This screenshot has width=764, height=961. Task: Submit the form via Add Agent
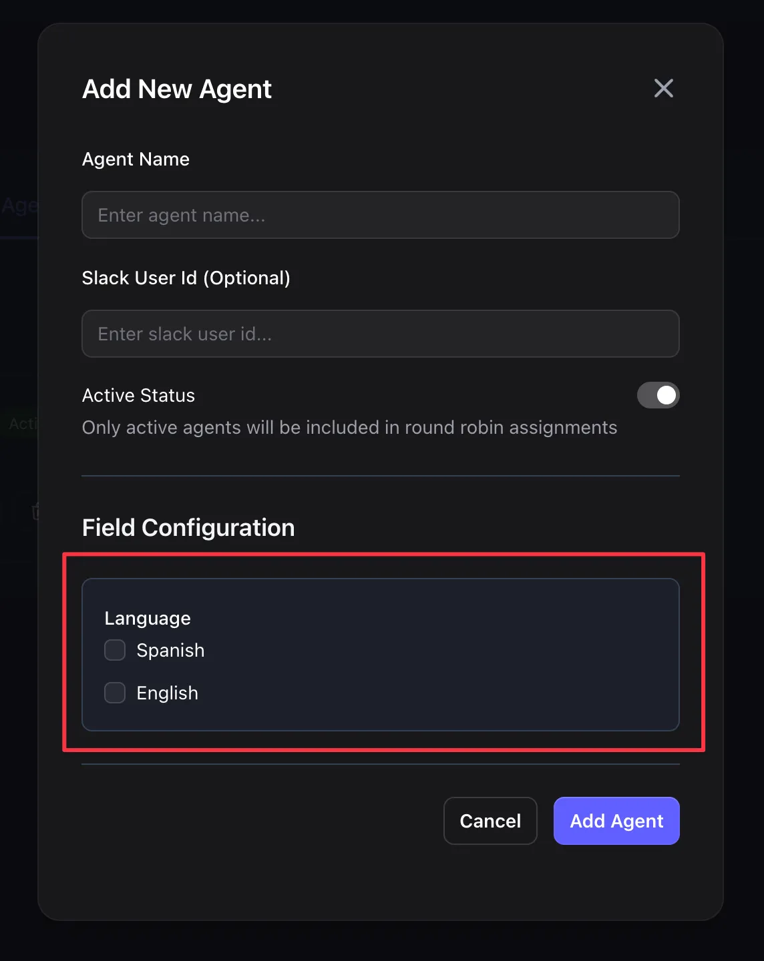616,820
